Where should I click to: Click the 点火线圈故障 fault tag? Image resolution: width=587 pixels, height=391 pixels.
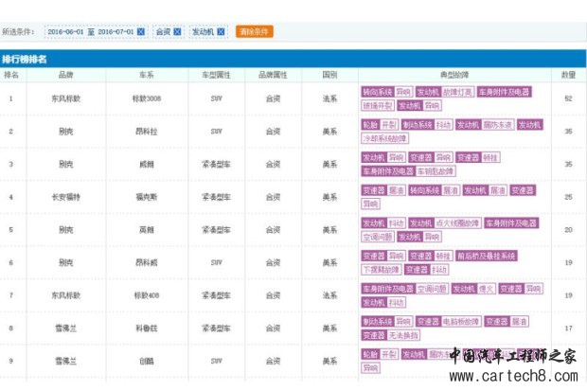tap(458, 223)
